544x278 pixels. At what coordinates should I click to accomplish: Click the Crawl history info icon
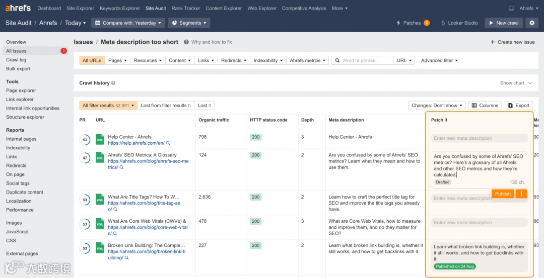[113, 83]
